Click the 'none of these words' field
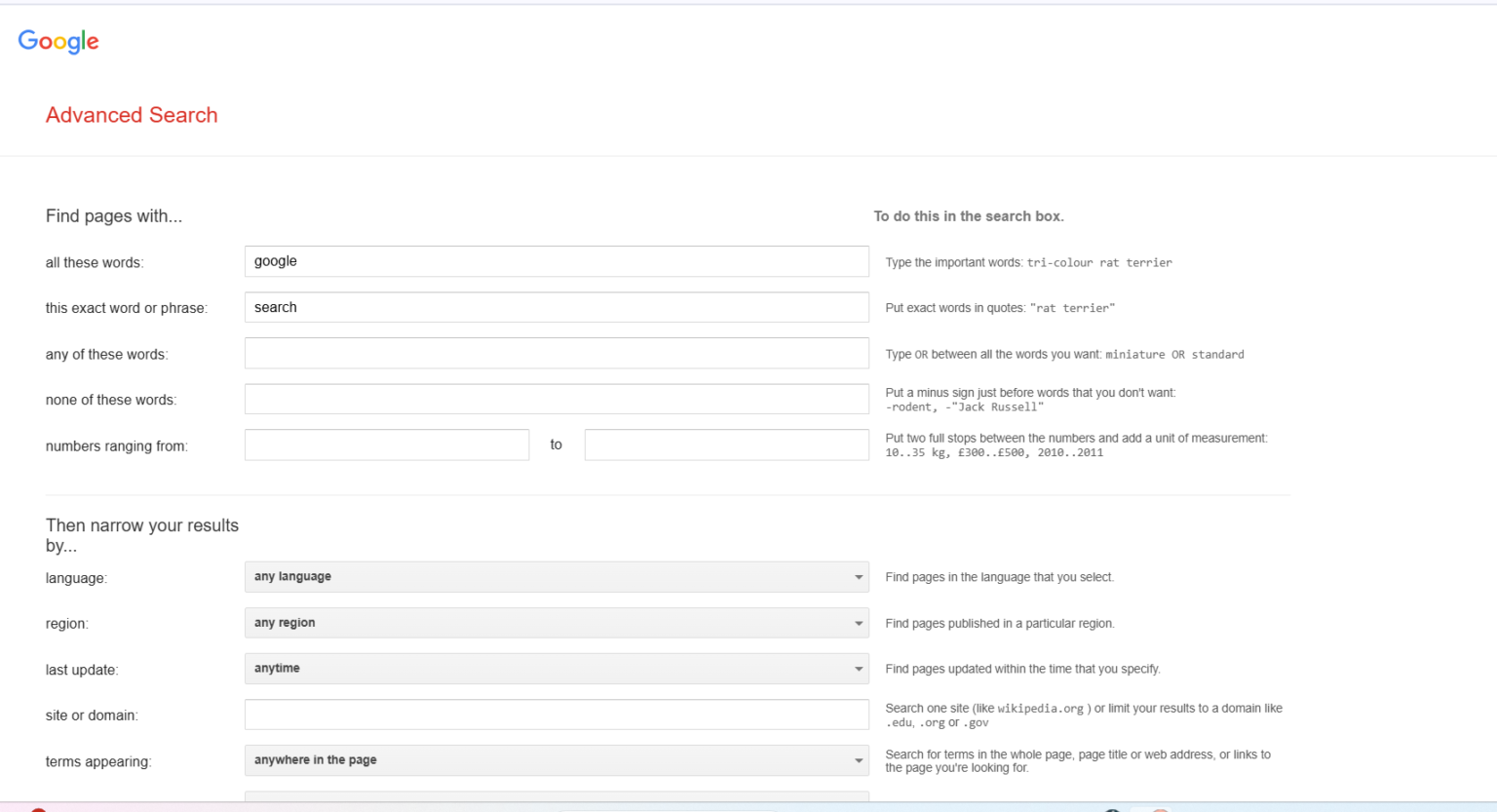The image size is (1497, 812). pyautogui.click(x=557, y=399)
